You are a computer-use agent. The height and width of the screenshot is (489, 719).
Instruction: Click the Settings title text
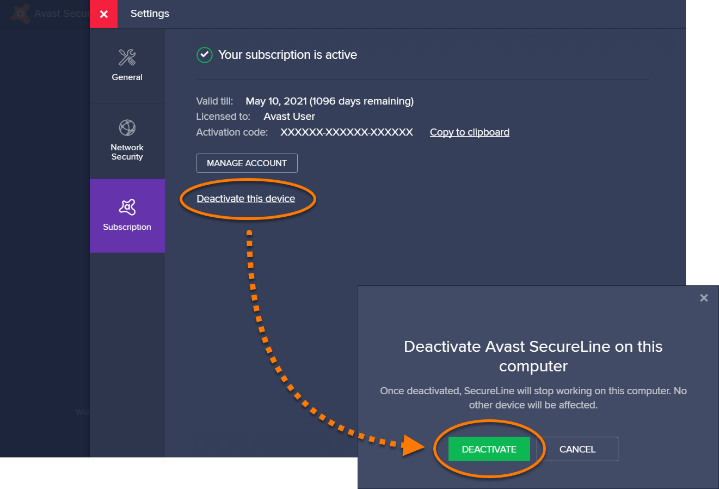coord(150,14)
